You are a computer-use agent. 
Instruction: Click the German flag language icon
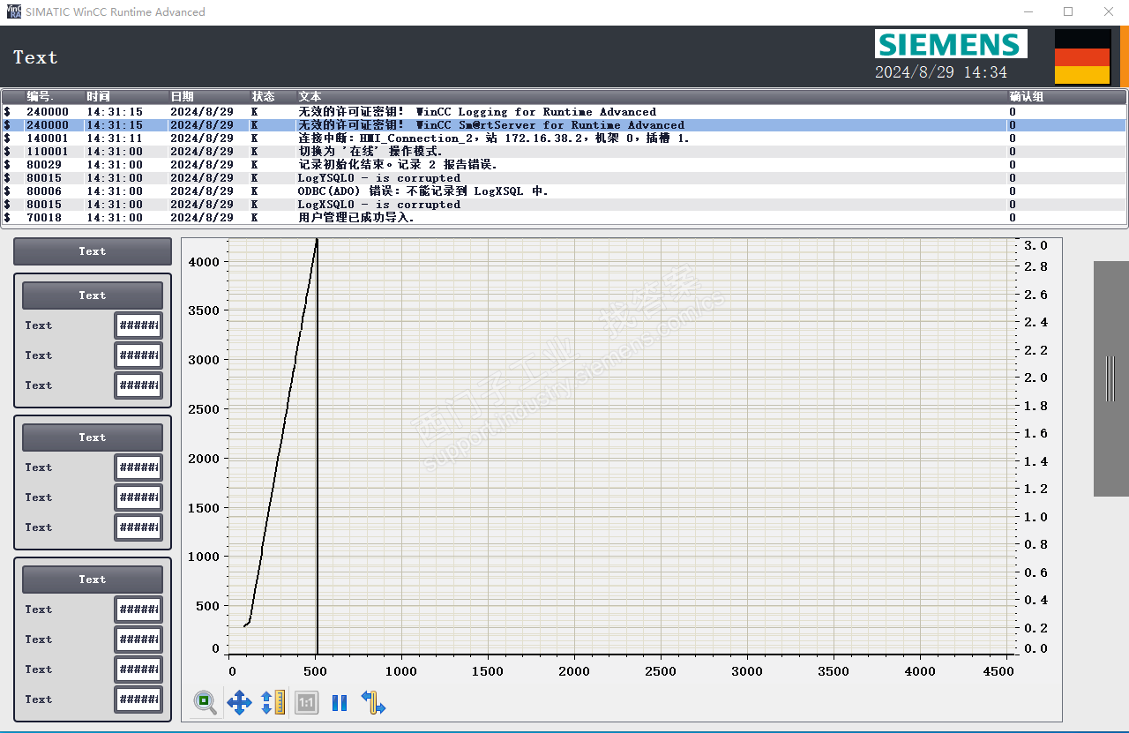(x=1082, y=56)
